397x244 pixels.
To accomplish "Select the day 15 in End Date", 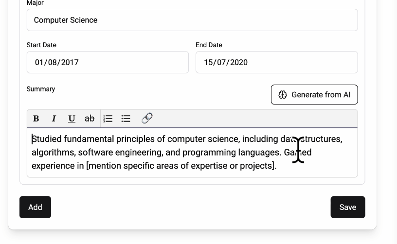I will [x=209, y=62].
